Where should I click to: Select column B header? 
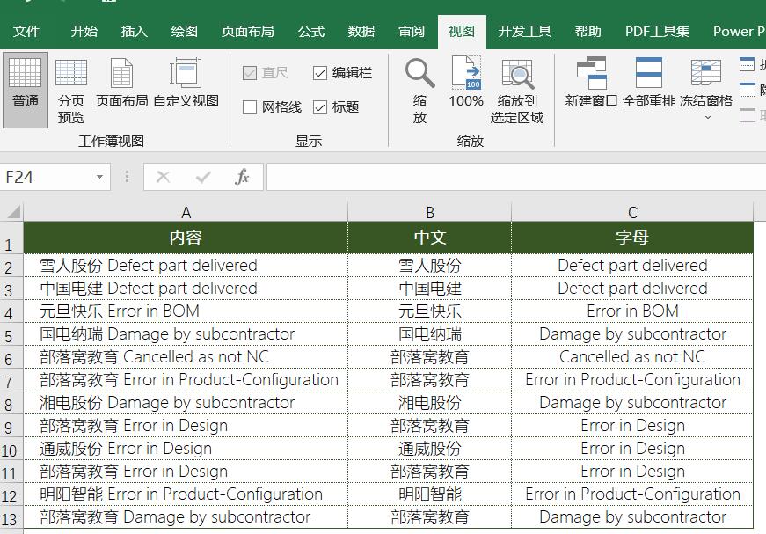[430, 213]
